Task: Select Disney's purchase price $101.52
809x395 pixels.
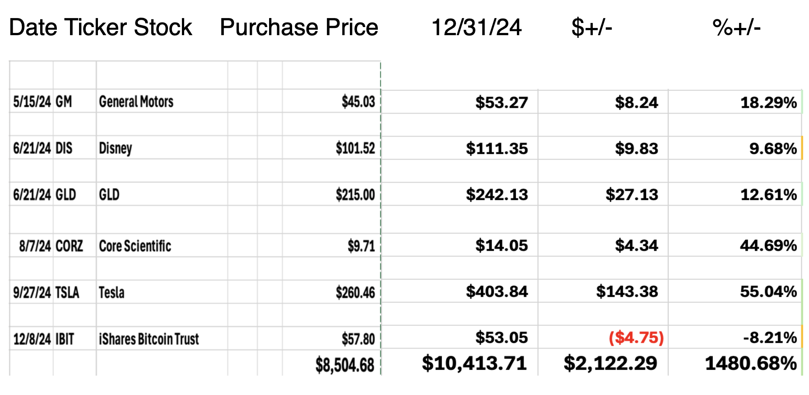Action: tap(355, 148)
